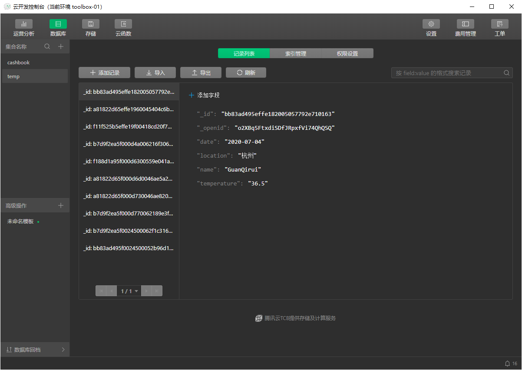The width and height of the screenshot is (522, 370).
Task: Go to previous page of records
Action: [x=112, y=291]
